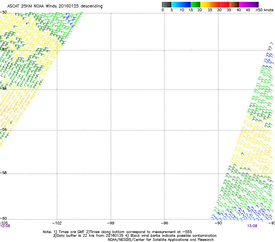Click the '10' legend scale value

click(182, 10)
